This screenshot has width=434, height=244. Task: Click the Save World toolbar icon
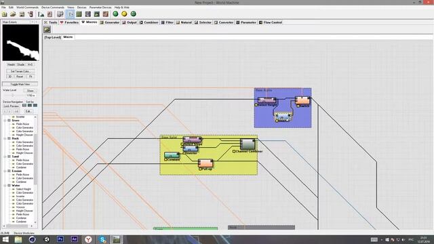(x=22, y=14)
